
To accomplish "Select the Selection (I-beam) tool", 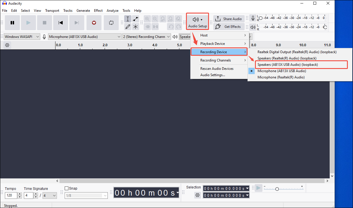I will pyautogui.click(x=128, y=19).
